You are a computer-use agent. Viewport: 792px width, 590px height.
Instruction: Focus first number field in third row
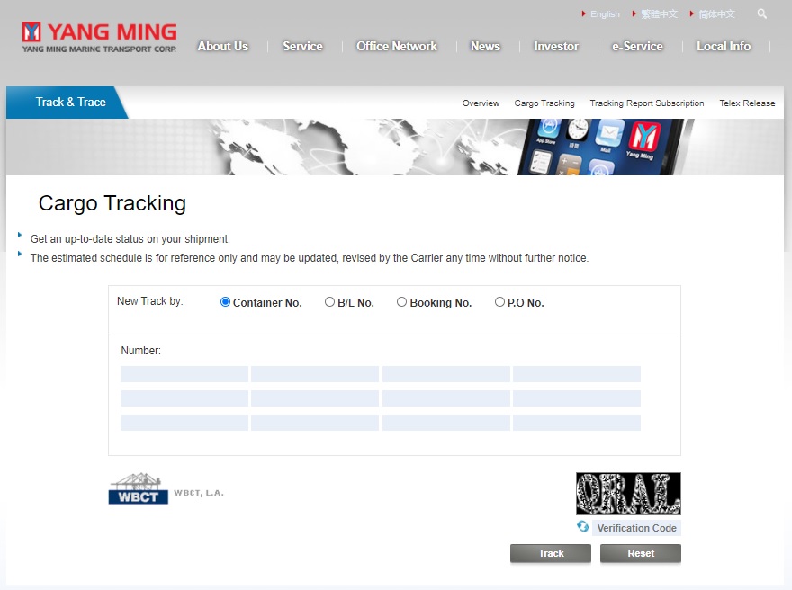[x=184, y=423]
